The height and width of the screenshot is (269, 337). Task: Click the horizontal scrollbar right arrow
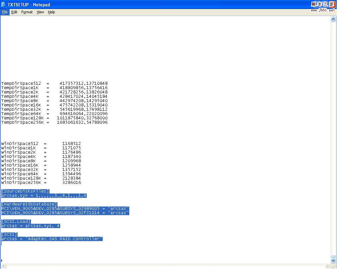tap(328, 266)
